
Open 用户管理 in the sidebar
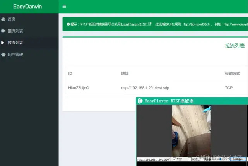pos(29,55)
